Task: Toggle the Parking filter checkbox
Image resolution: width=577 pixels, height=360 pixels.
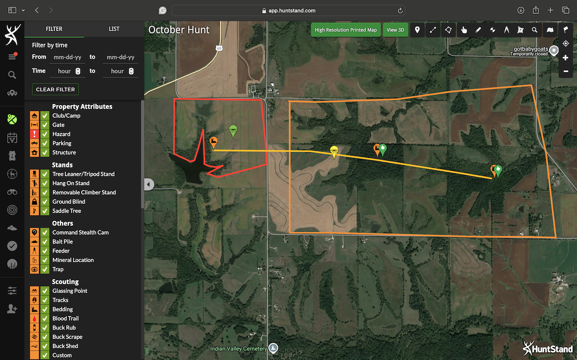Action: (x=45, y=143)
